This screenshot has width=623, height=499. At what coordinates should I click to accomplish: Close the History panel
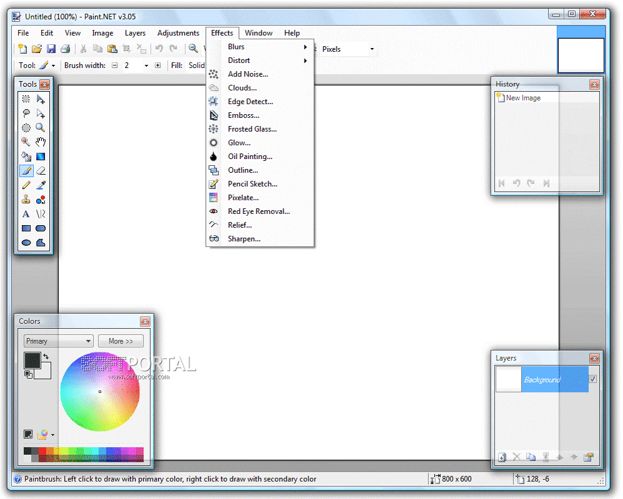coord(594,84)
